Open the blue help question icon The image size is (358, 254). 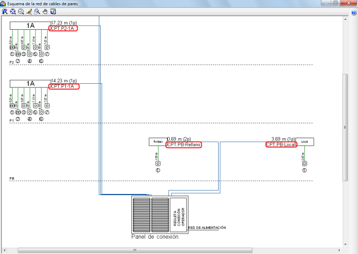354,13
